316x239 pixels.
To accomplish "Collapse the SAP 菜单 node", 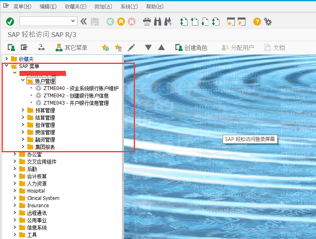I will coord(7,66).
